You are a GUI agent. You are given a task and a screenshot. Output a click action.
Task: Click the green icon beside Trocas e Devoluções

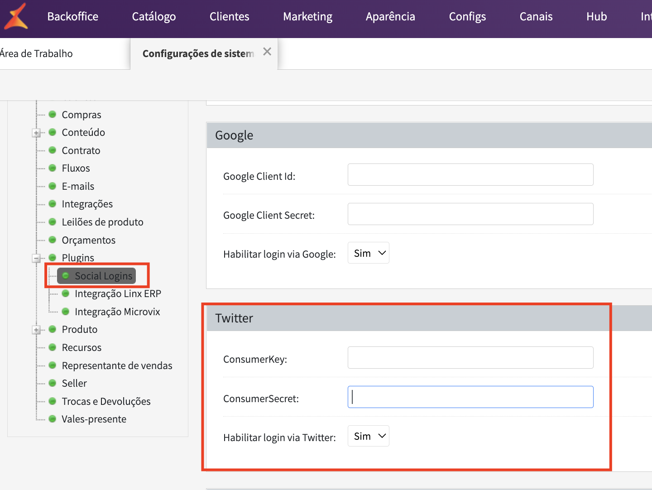click(x=53, y=401)
